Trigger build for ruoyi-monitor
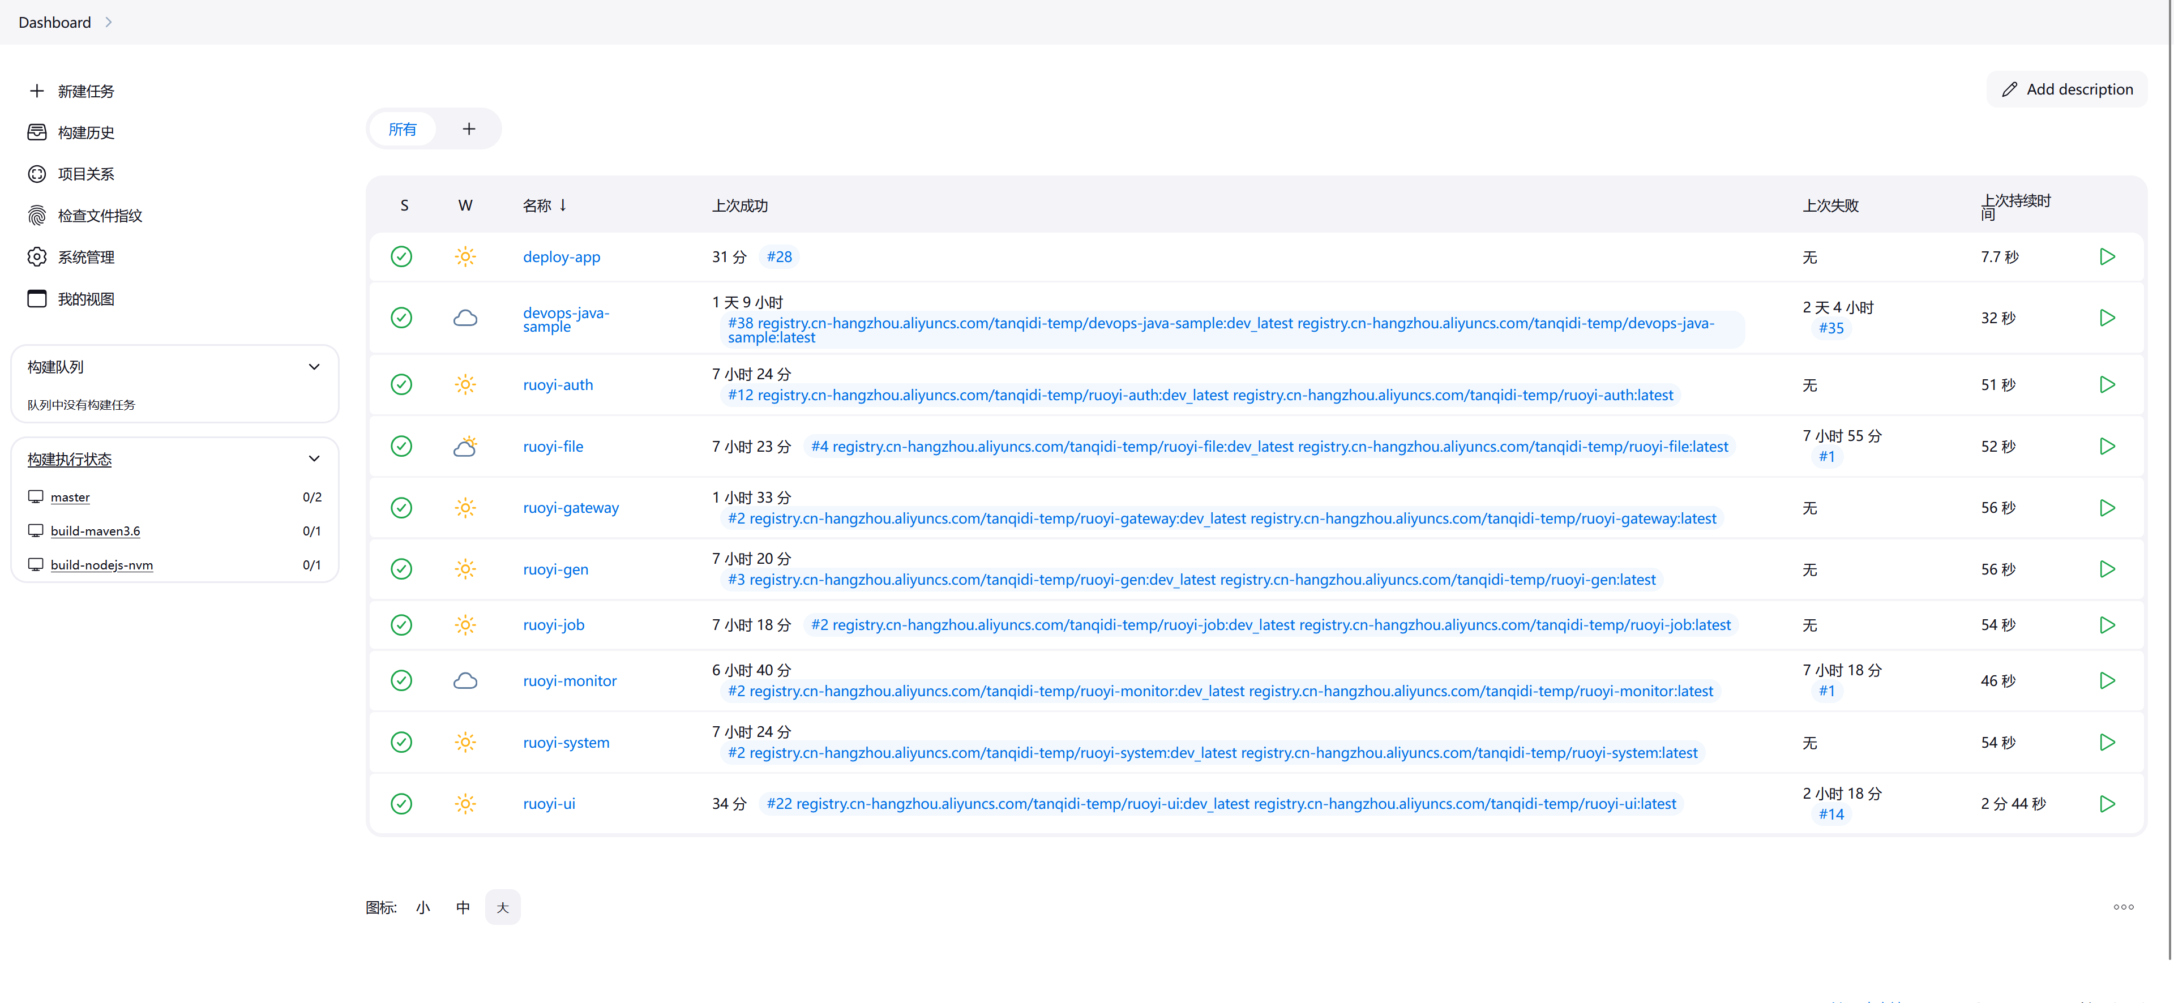The image size is (2174, 1003). pyautogui.click(x=2107, y=681)
